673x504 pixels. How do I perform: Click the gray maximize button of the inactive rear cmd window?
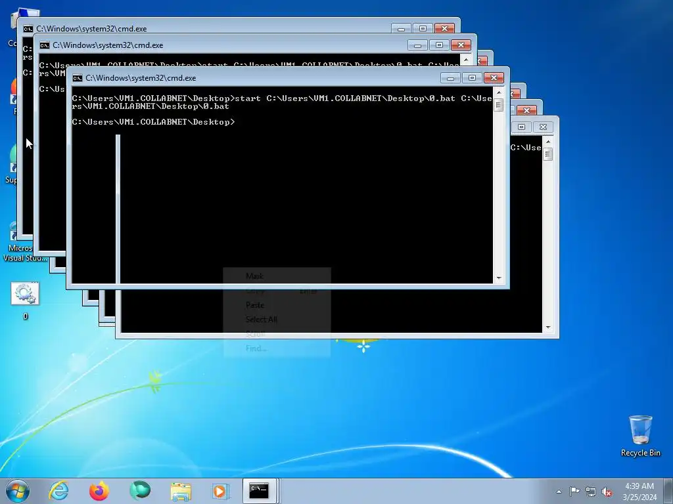coord(521,127)
